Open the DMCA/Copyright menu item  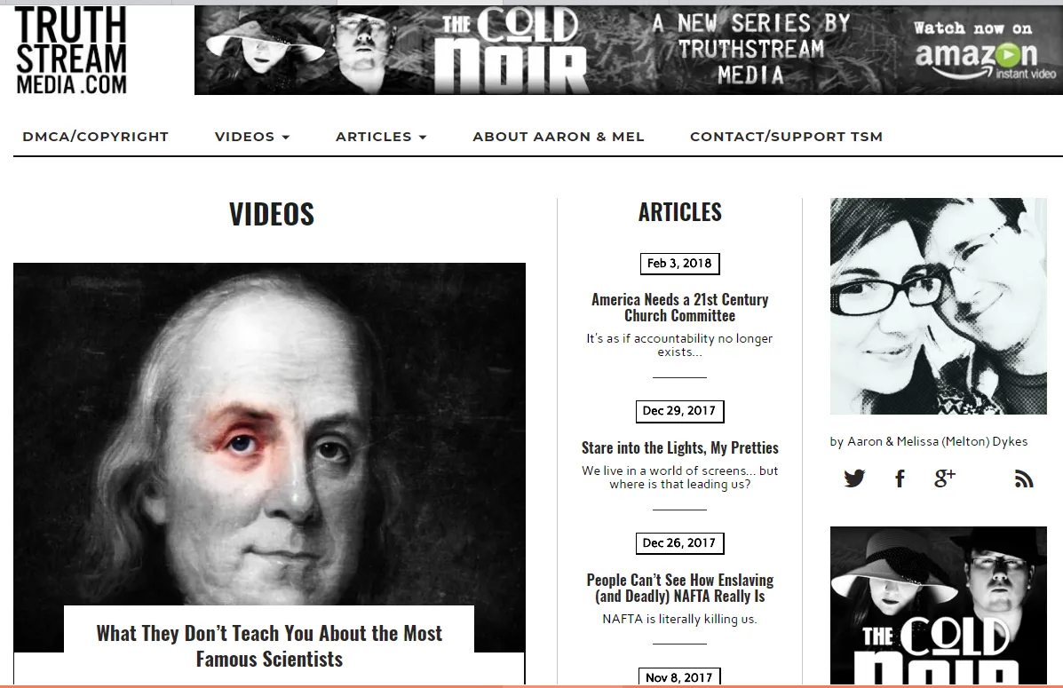96,136
